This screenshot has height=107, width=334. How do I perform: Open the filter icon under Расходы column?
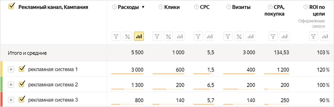tap(116, 36)
